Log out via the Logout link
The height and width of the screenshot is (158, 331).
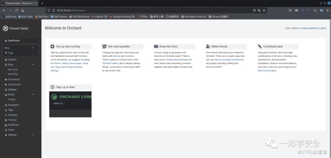[322, 28]
